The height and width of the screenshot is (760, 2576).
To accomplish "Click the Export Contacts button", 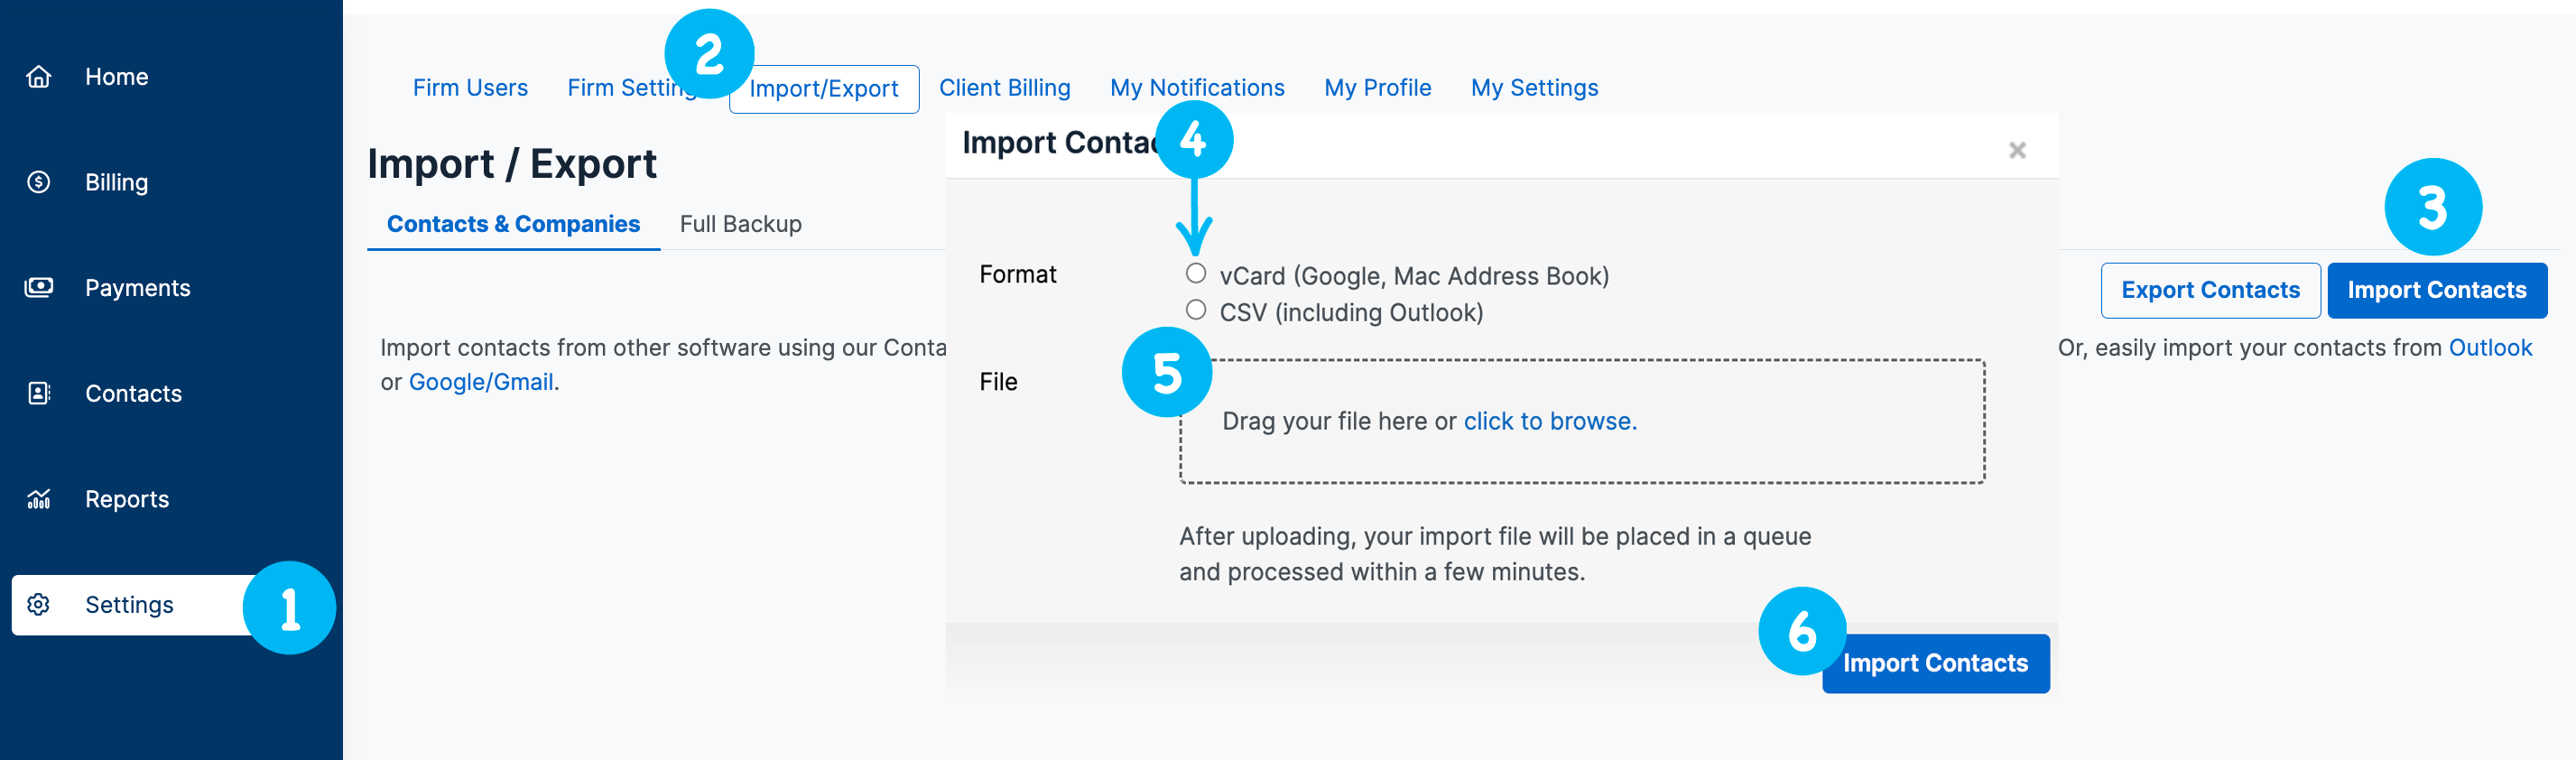I will [x=2209, y=290].
